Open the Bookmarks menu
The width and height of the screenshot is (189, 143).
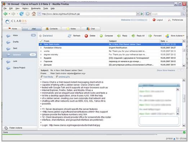(x=36, y=8)
